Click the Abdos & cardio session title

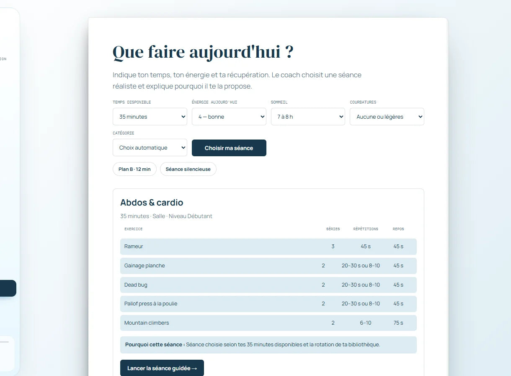tap(152, 203)
